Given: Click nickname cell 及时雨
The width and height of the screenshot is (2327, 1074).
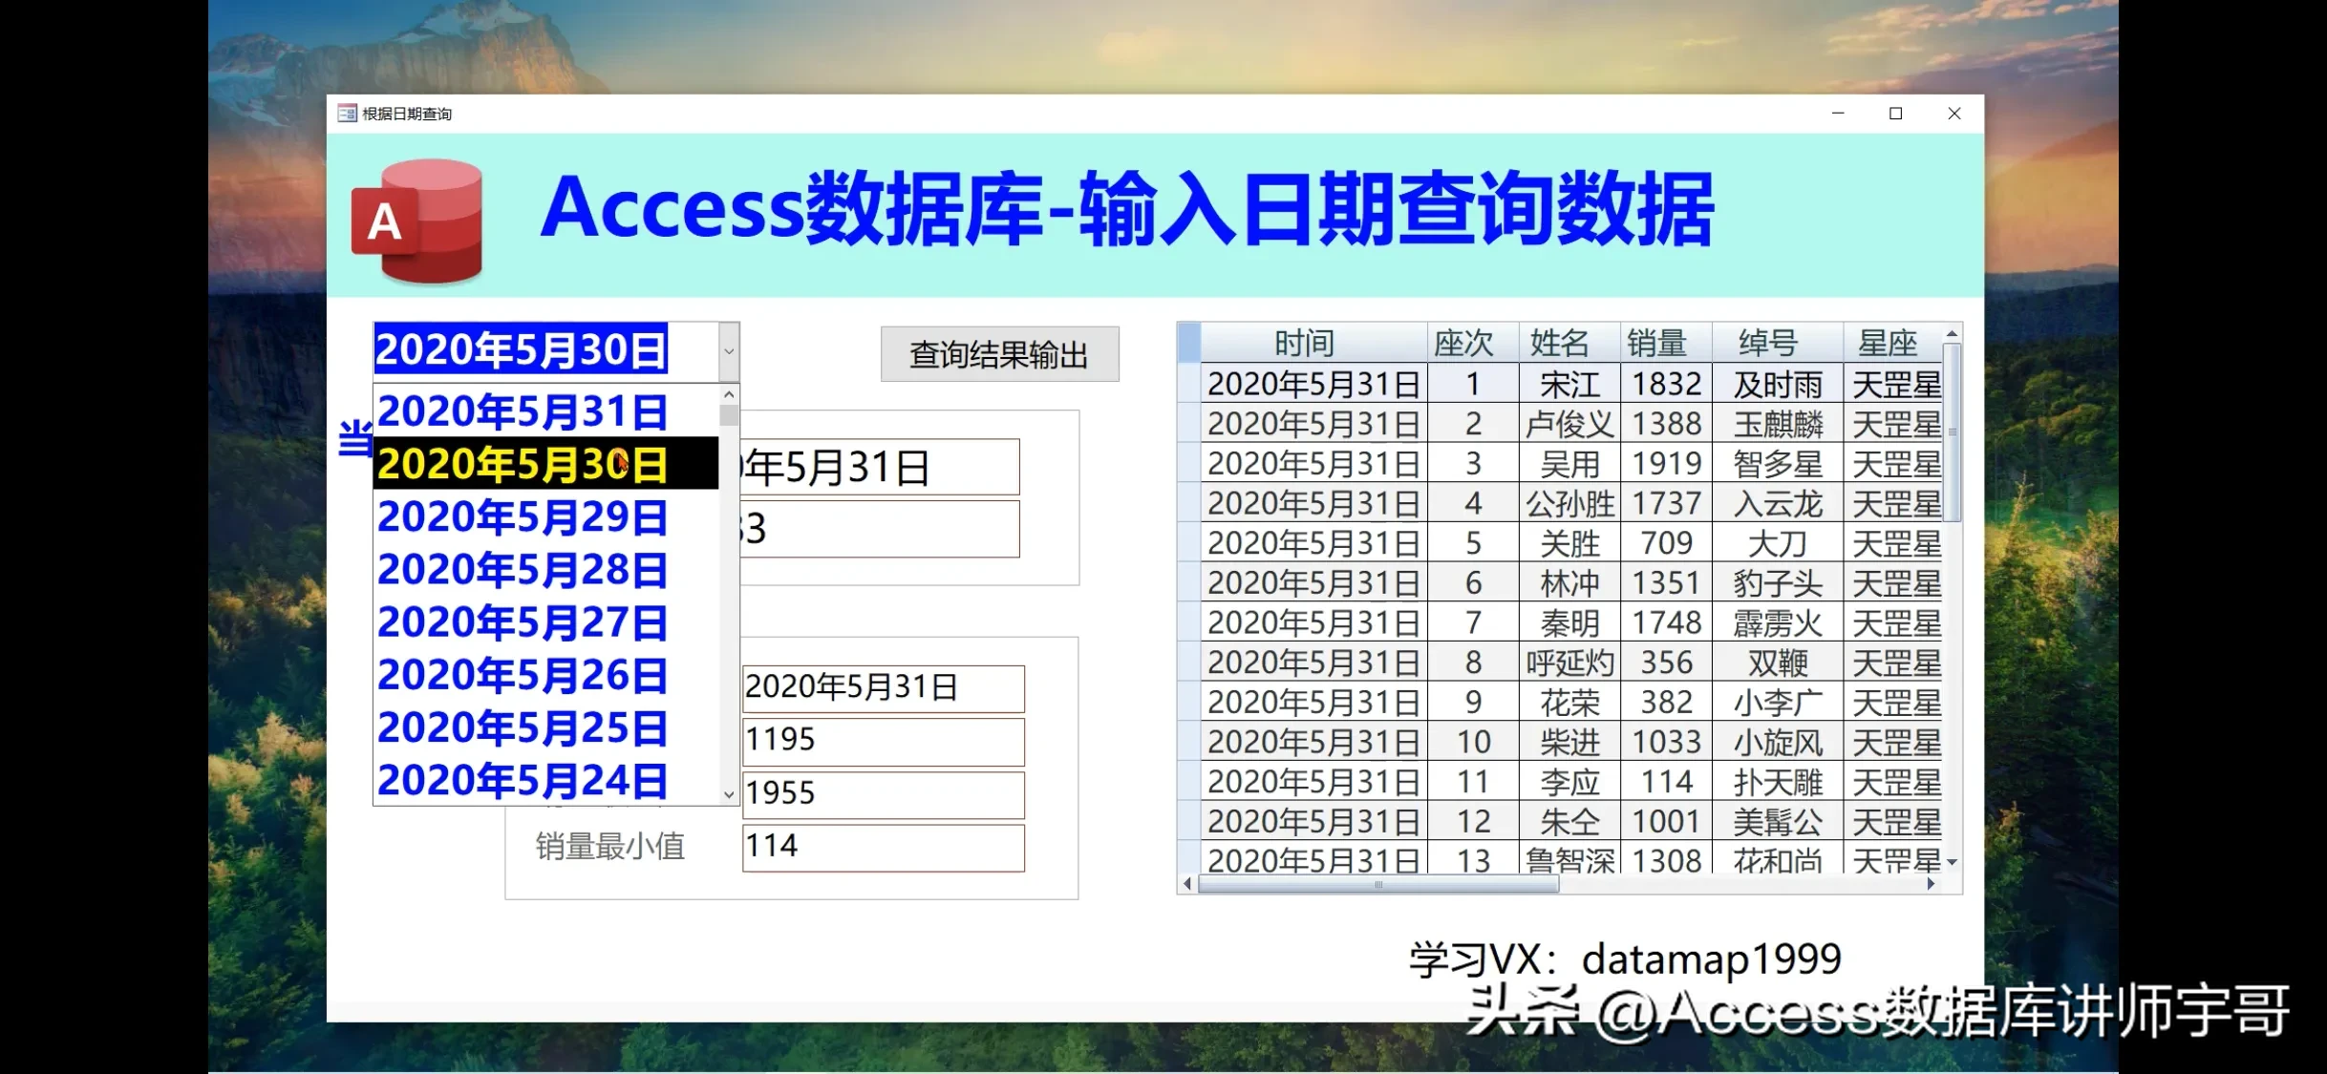Looking at the screenshot, I should pyautogui.click(x=1778, y=384).
